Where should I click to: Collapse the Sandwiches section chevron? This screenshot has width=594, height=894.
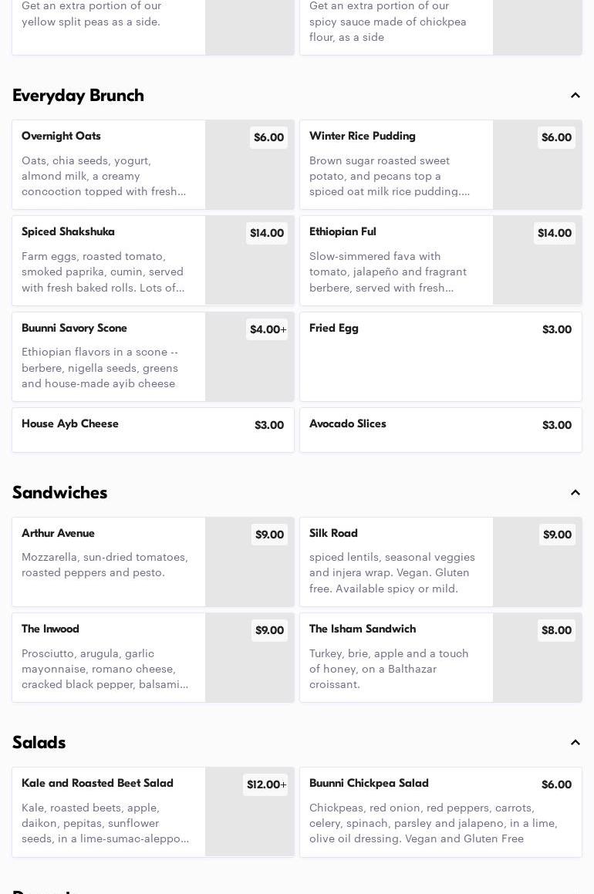click(x=575, y=493)
